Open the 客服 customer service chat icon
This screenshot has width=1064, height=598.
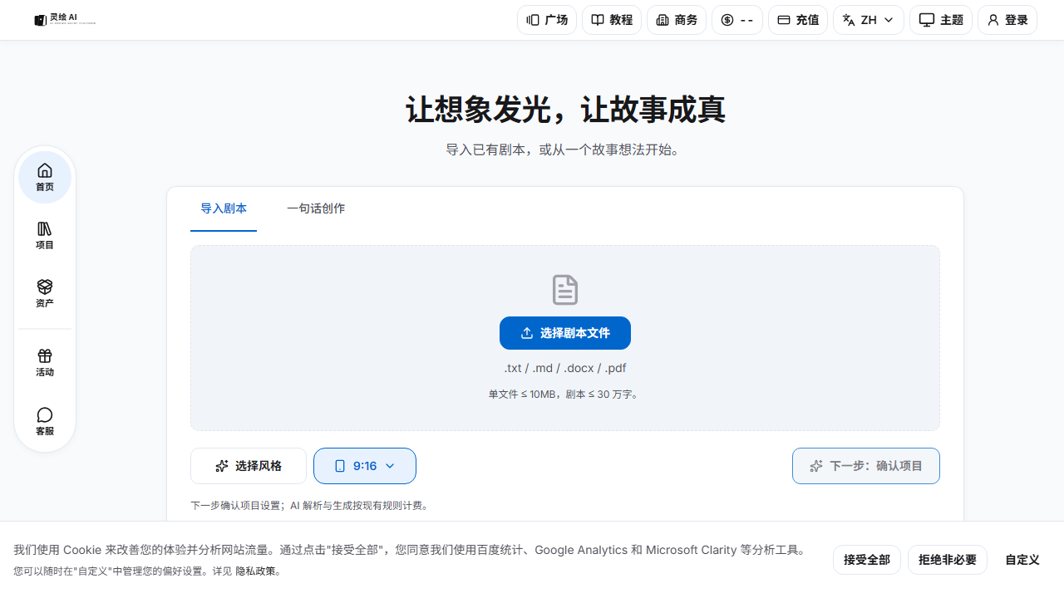click(45, 421)
